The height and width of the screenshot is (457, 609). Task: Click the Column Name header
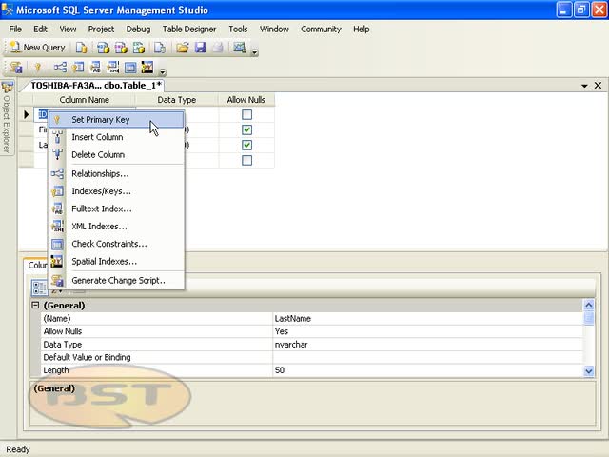click(85, 100)
